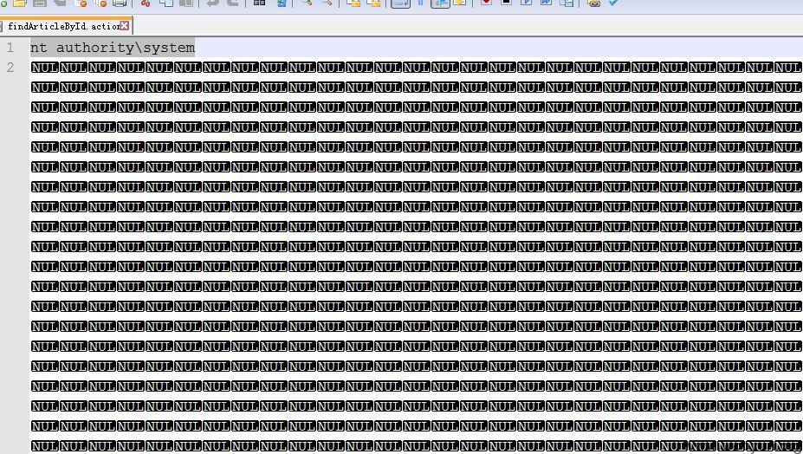Stop macro recording
Screen dimensions: 803x454
(x=506, y=3)
